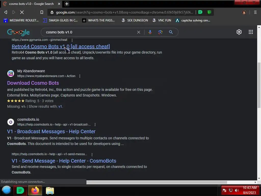Screen dimensions: 261x196
Task: Open V1 Send Message Help Center
Action: [64, 161]
